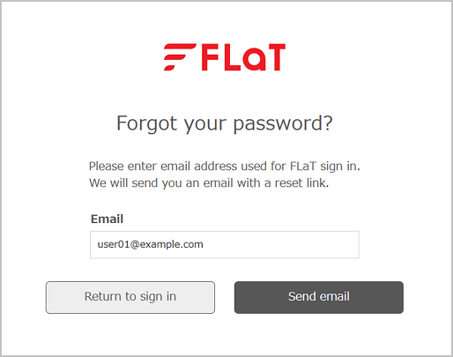Viewport: 453px width, 357px height.
Task: Click the word Forgot in the heading
Action: (146, 123)
